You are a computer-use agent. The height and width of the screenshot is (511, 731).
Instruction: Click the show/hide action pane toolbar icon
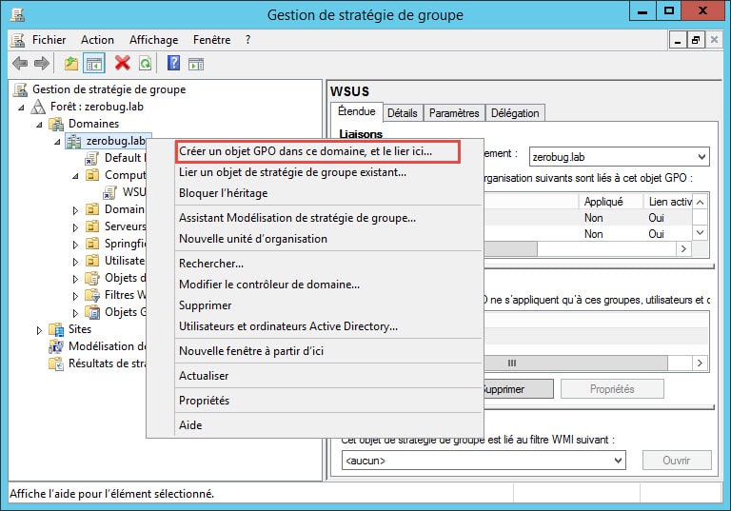(x=195, y=64)
